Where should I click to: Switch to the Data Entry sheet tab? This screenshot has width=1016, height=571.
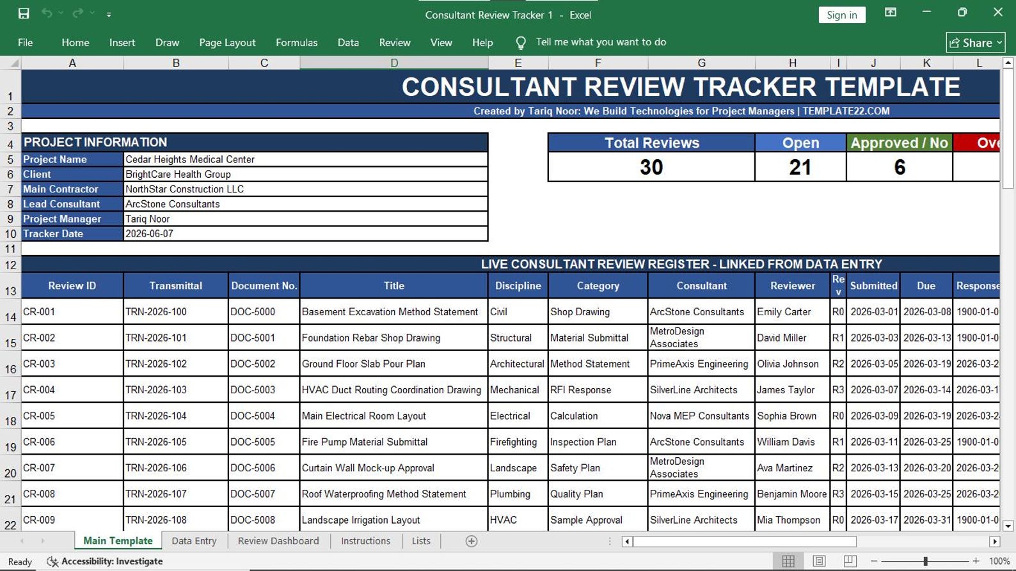(194, 541)
